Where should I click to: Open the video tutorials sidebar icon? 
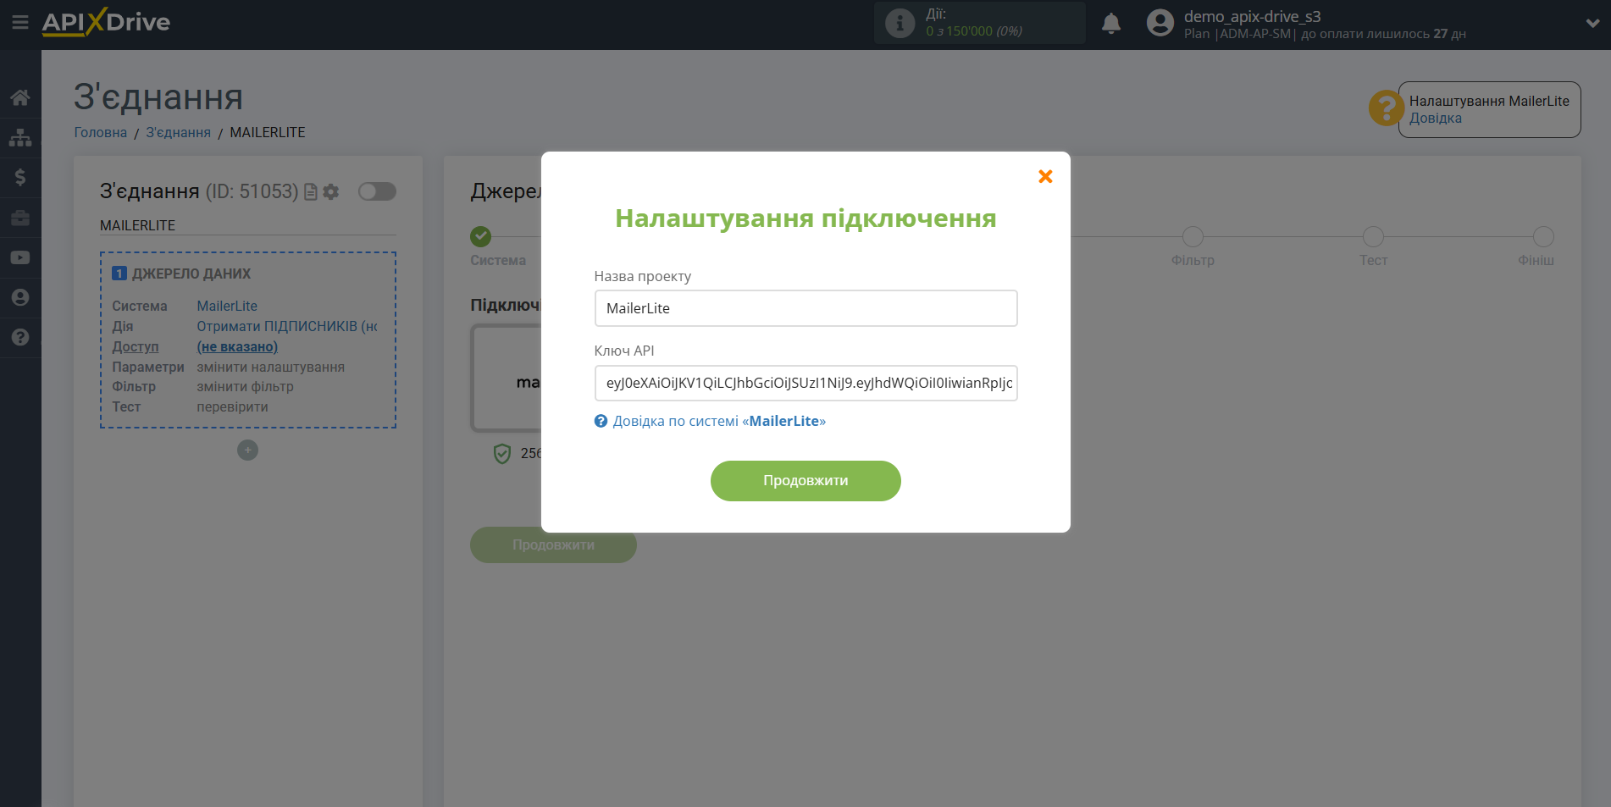pos(20,257)
